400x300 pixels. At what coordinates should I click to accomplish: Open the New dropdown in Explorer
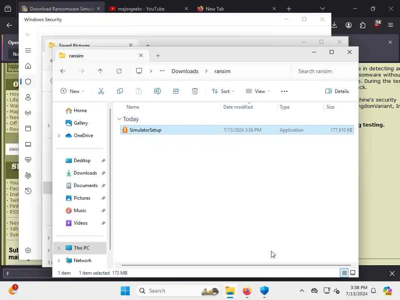coord(72,91)
